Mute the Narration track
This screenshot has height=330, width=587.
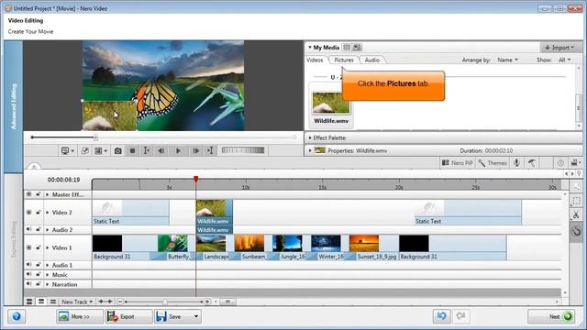(x=28, y=284)
